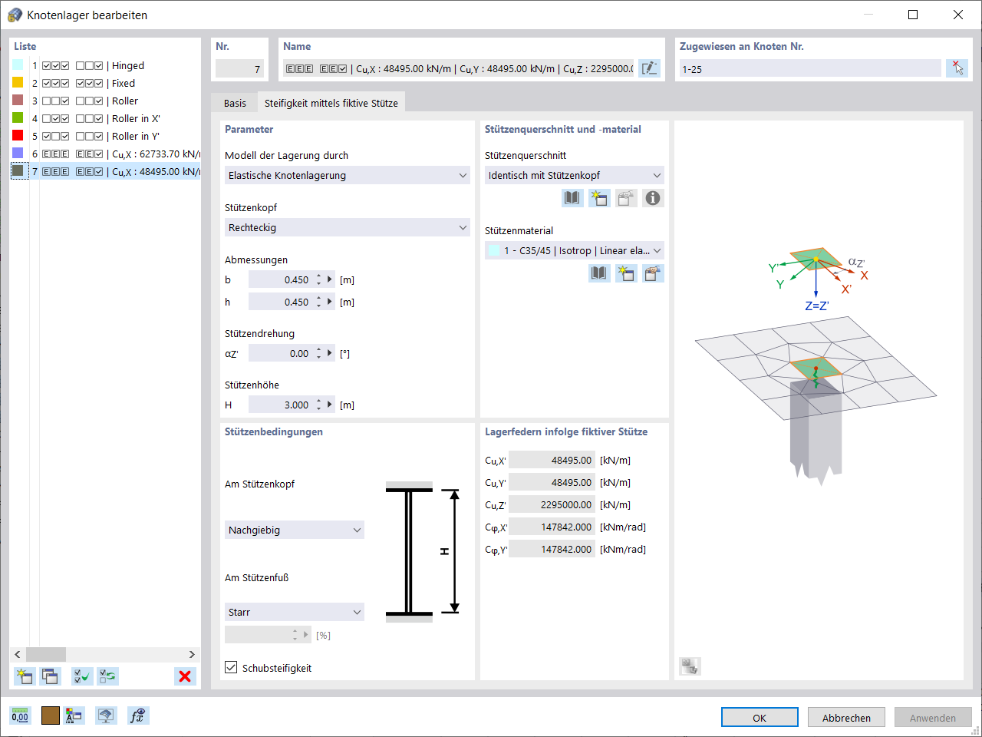Click the brown color swatch in bottom toolbar
The width and height of the screenshot is (982, 737).
(51, 716)
